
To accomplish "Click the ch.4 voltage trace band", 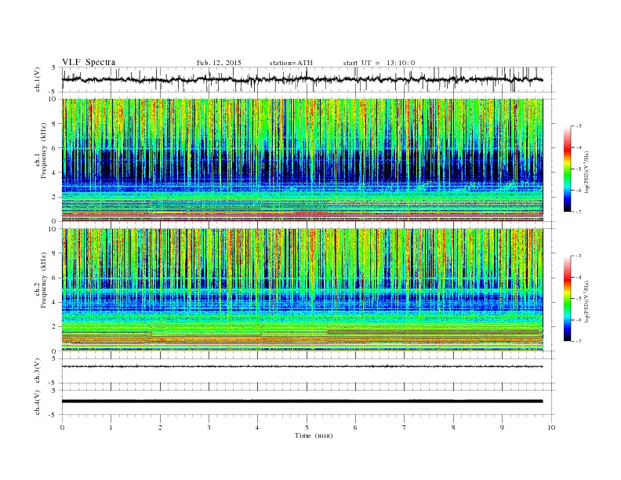I will (x=302, y=402).
